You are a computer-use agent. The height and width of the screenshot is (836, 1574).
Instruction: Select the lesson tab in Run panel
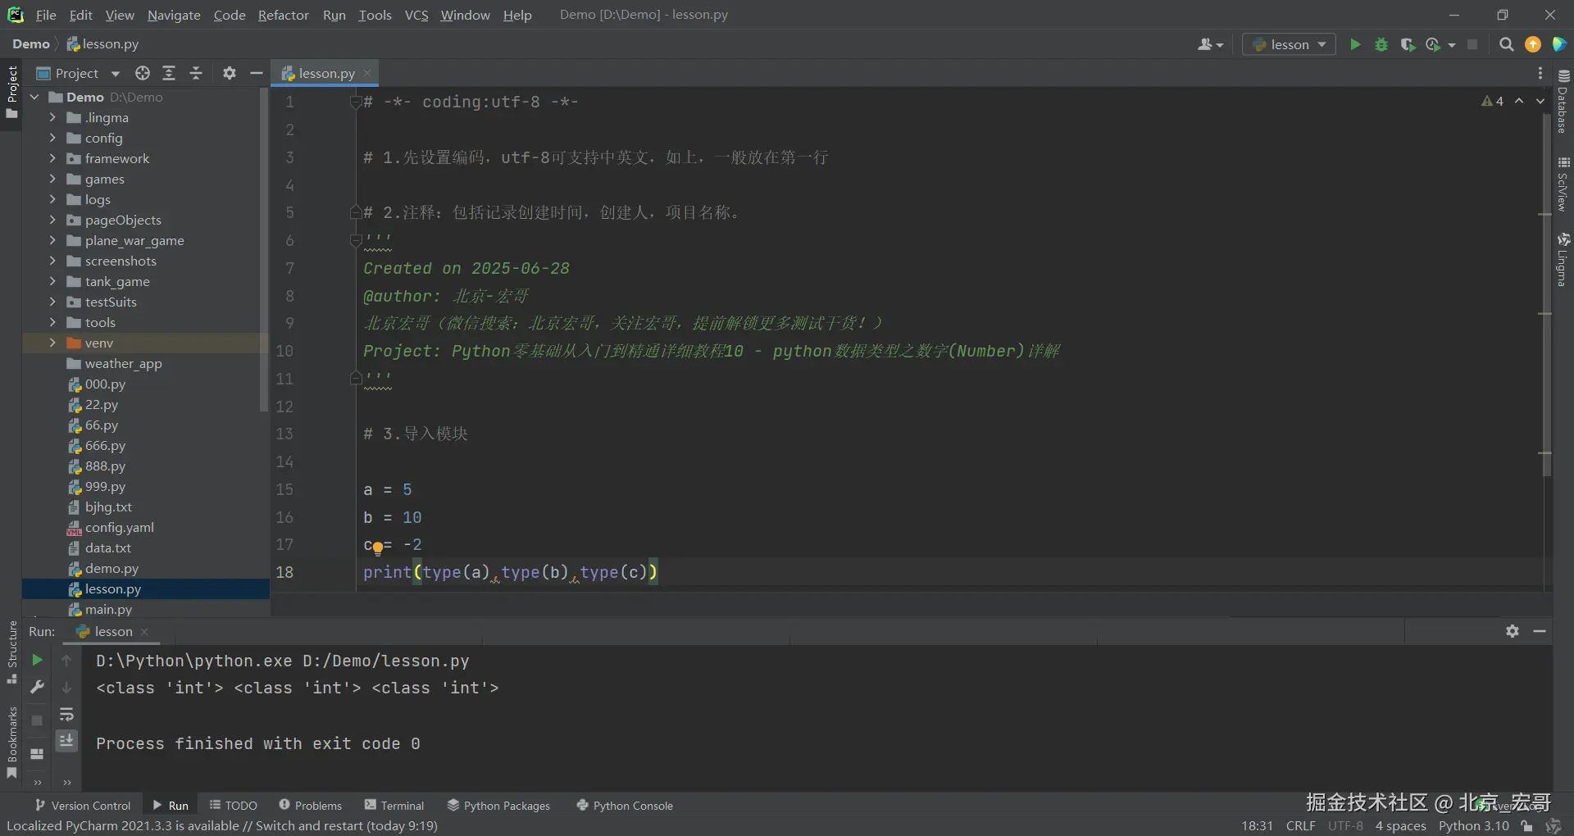point(112,631)
